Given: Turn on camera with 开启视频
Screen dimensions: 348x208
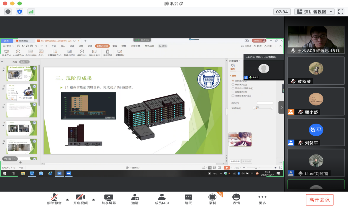Looking at the screenshot, I should [x=80, y=199].
